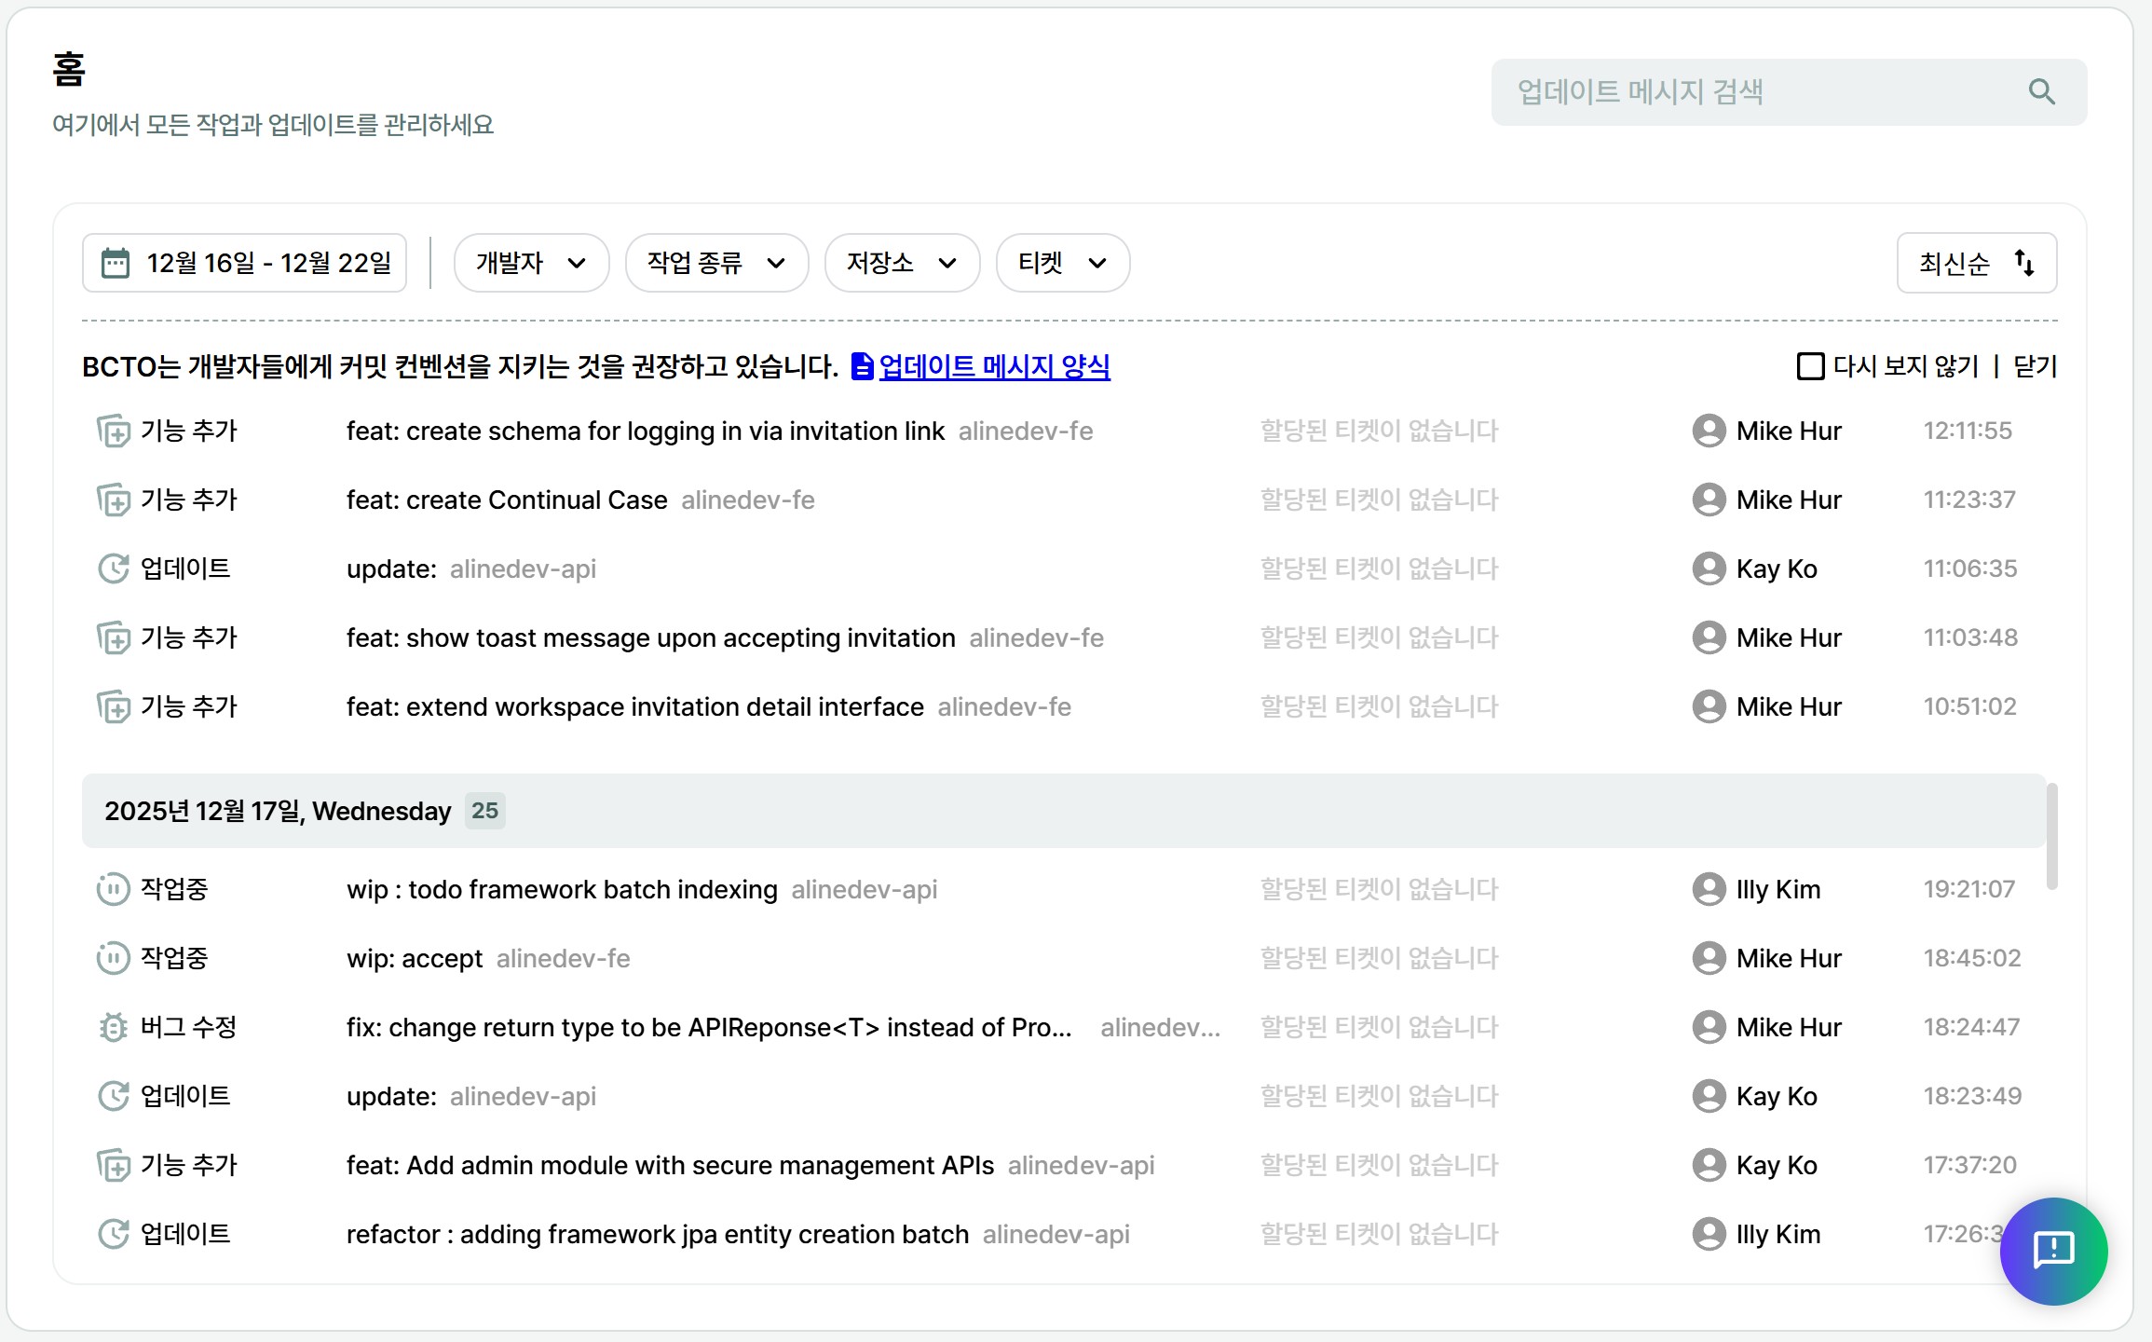Open the 업데이트 메시지 양식 link
The width and height of the screenshot is (2152, 1342).
(x=994, y=366)
